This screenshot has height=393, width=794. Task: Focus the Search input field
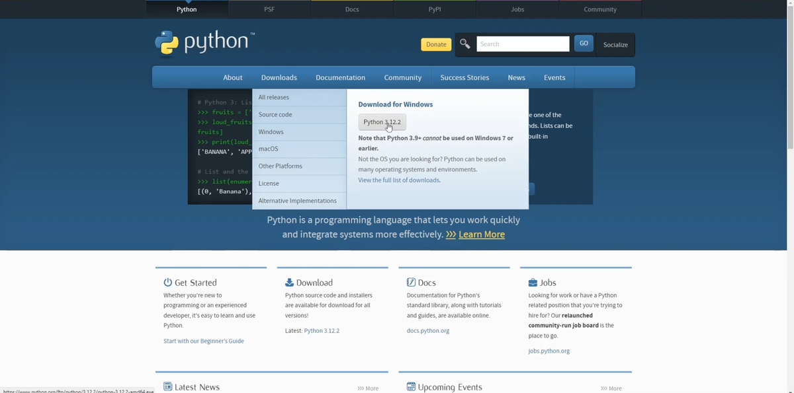click(523, 44)
